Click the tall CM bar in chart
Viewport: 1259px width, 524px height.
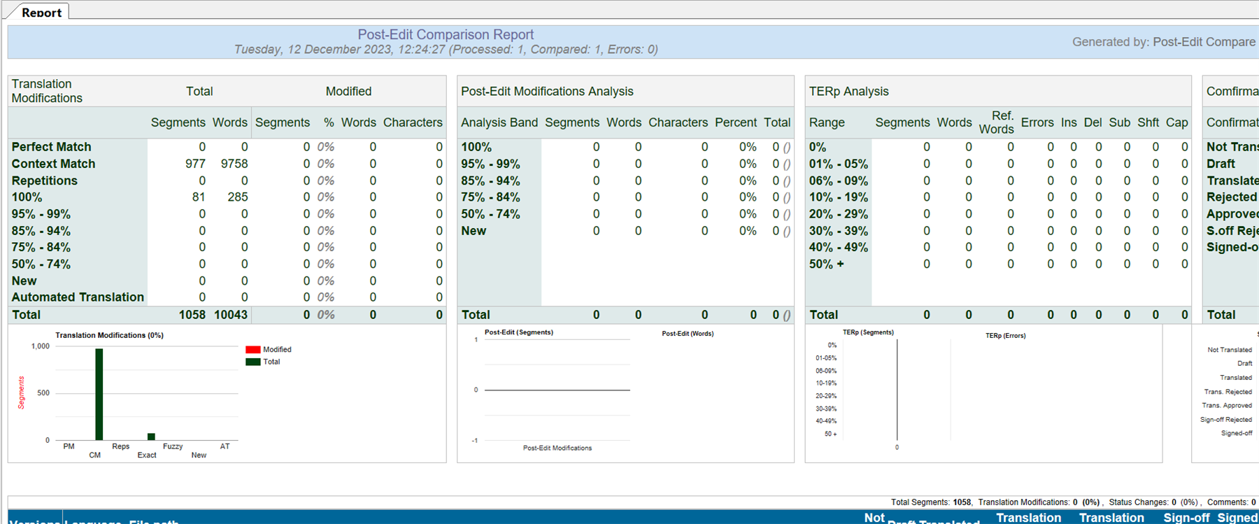click(x=99, y=395)
